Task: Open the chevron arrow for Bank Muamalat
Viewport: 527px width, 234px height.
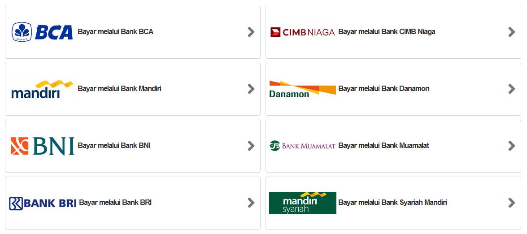Action: tap(511, 146)
